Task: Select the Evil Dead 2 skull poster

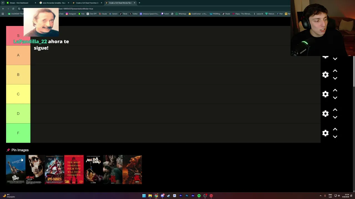Action: click(35, 169)
